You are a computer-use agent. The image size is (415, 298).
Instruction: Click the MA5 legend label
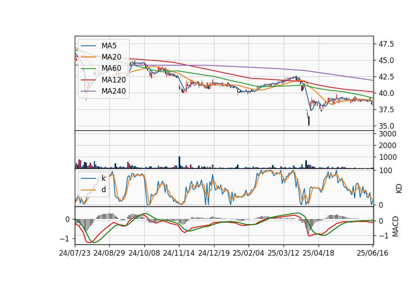[x=109, y=46]
